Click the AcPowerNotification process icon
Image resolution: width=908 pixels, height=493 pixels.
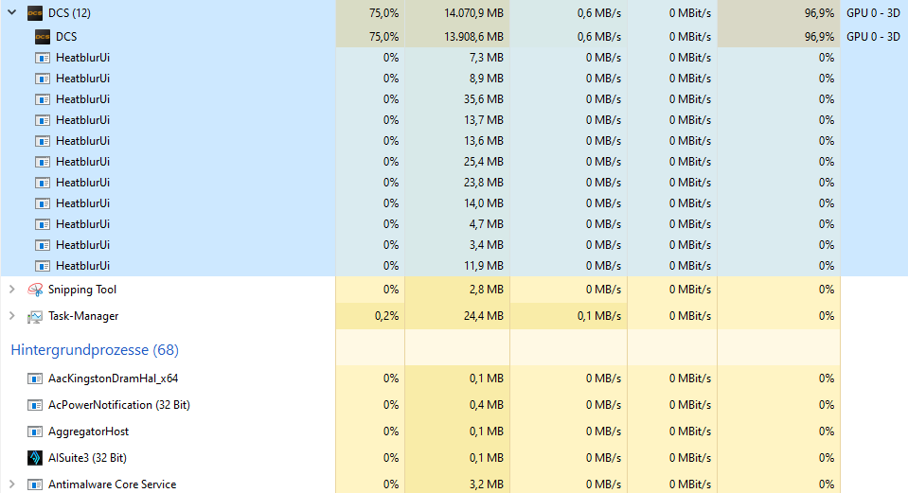[35, 405]
